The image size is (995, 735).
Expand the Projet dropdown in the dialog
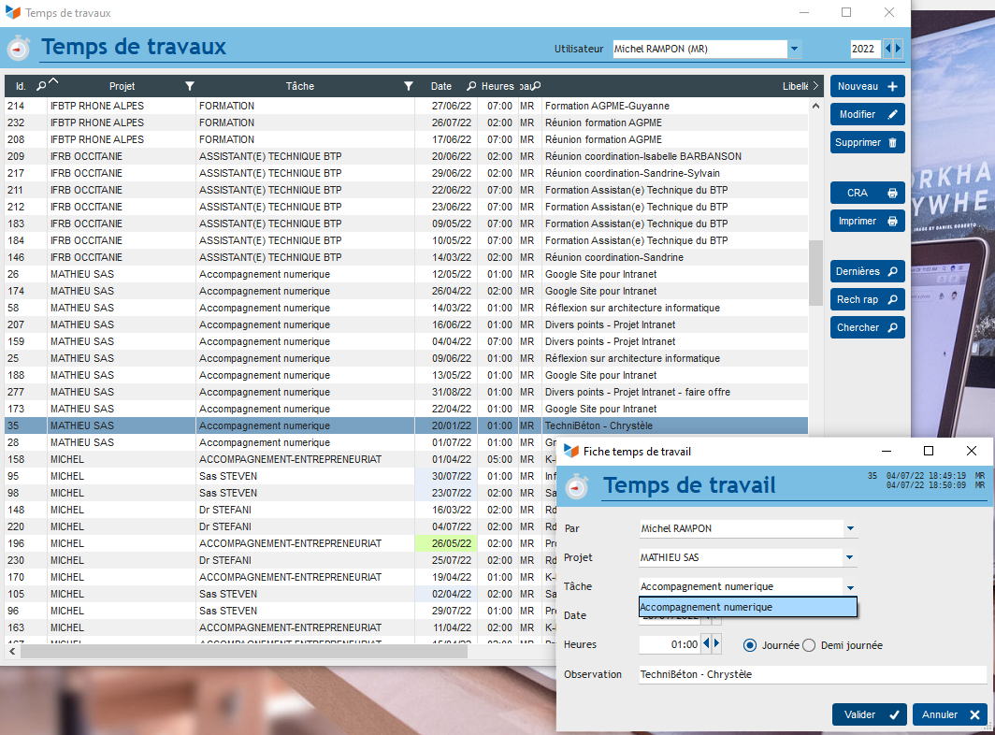click(x=850, y=558)
